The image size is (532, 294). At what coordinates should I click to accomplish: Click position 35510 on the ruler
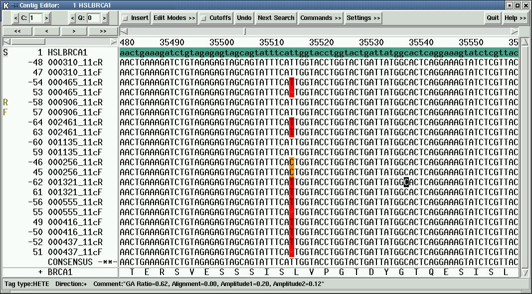[271, 42]
